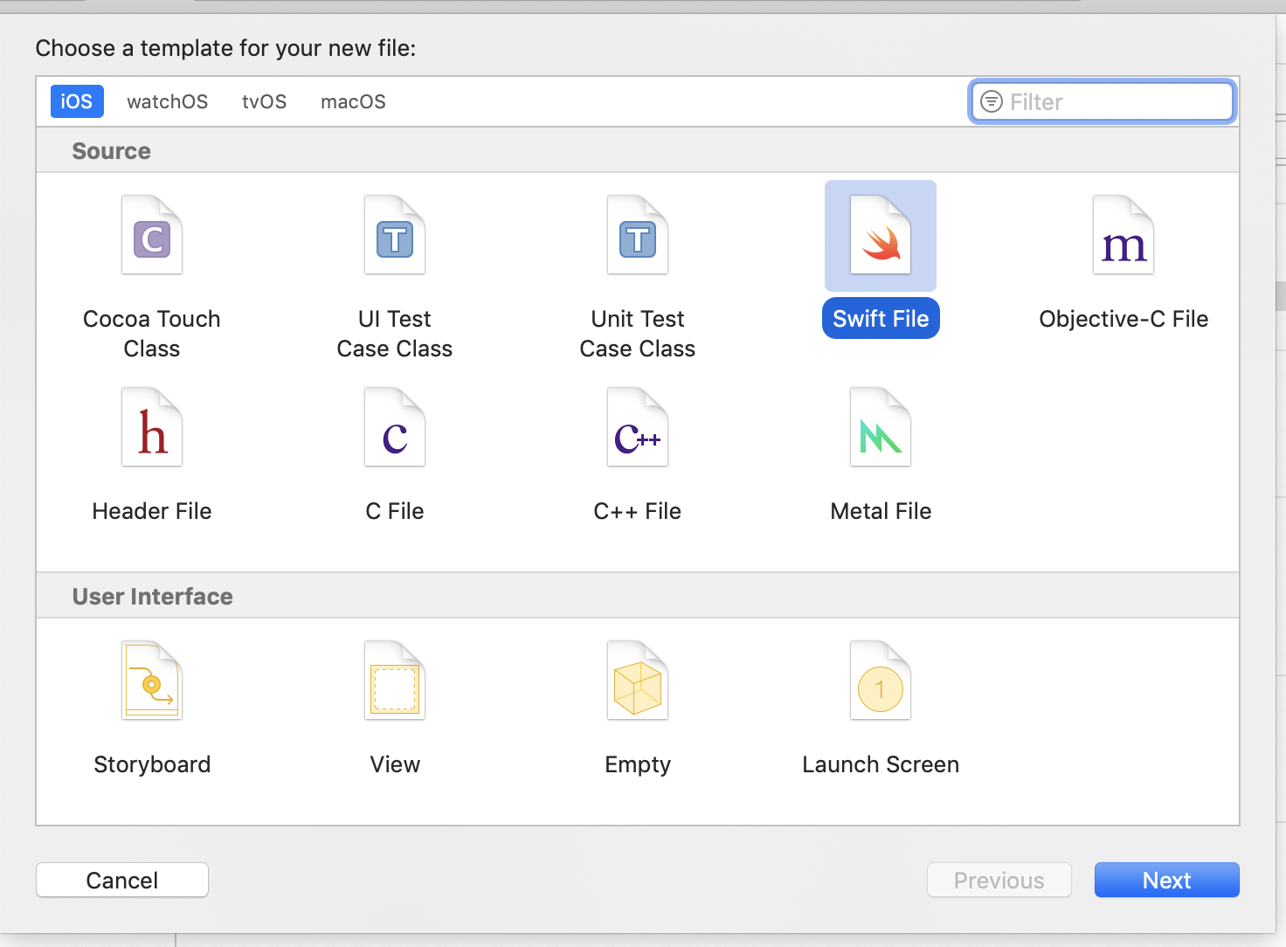Select the Swift File template icon

pos(881,236)
